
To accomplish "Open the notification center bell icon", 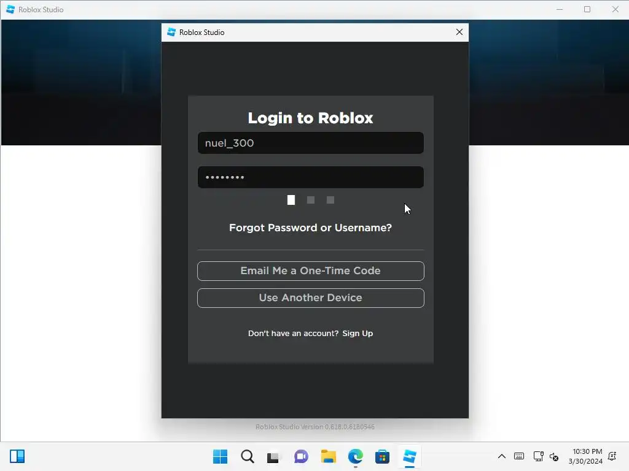I will pyautogui.click(x=612, y=456).
